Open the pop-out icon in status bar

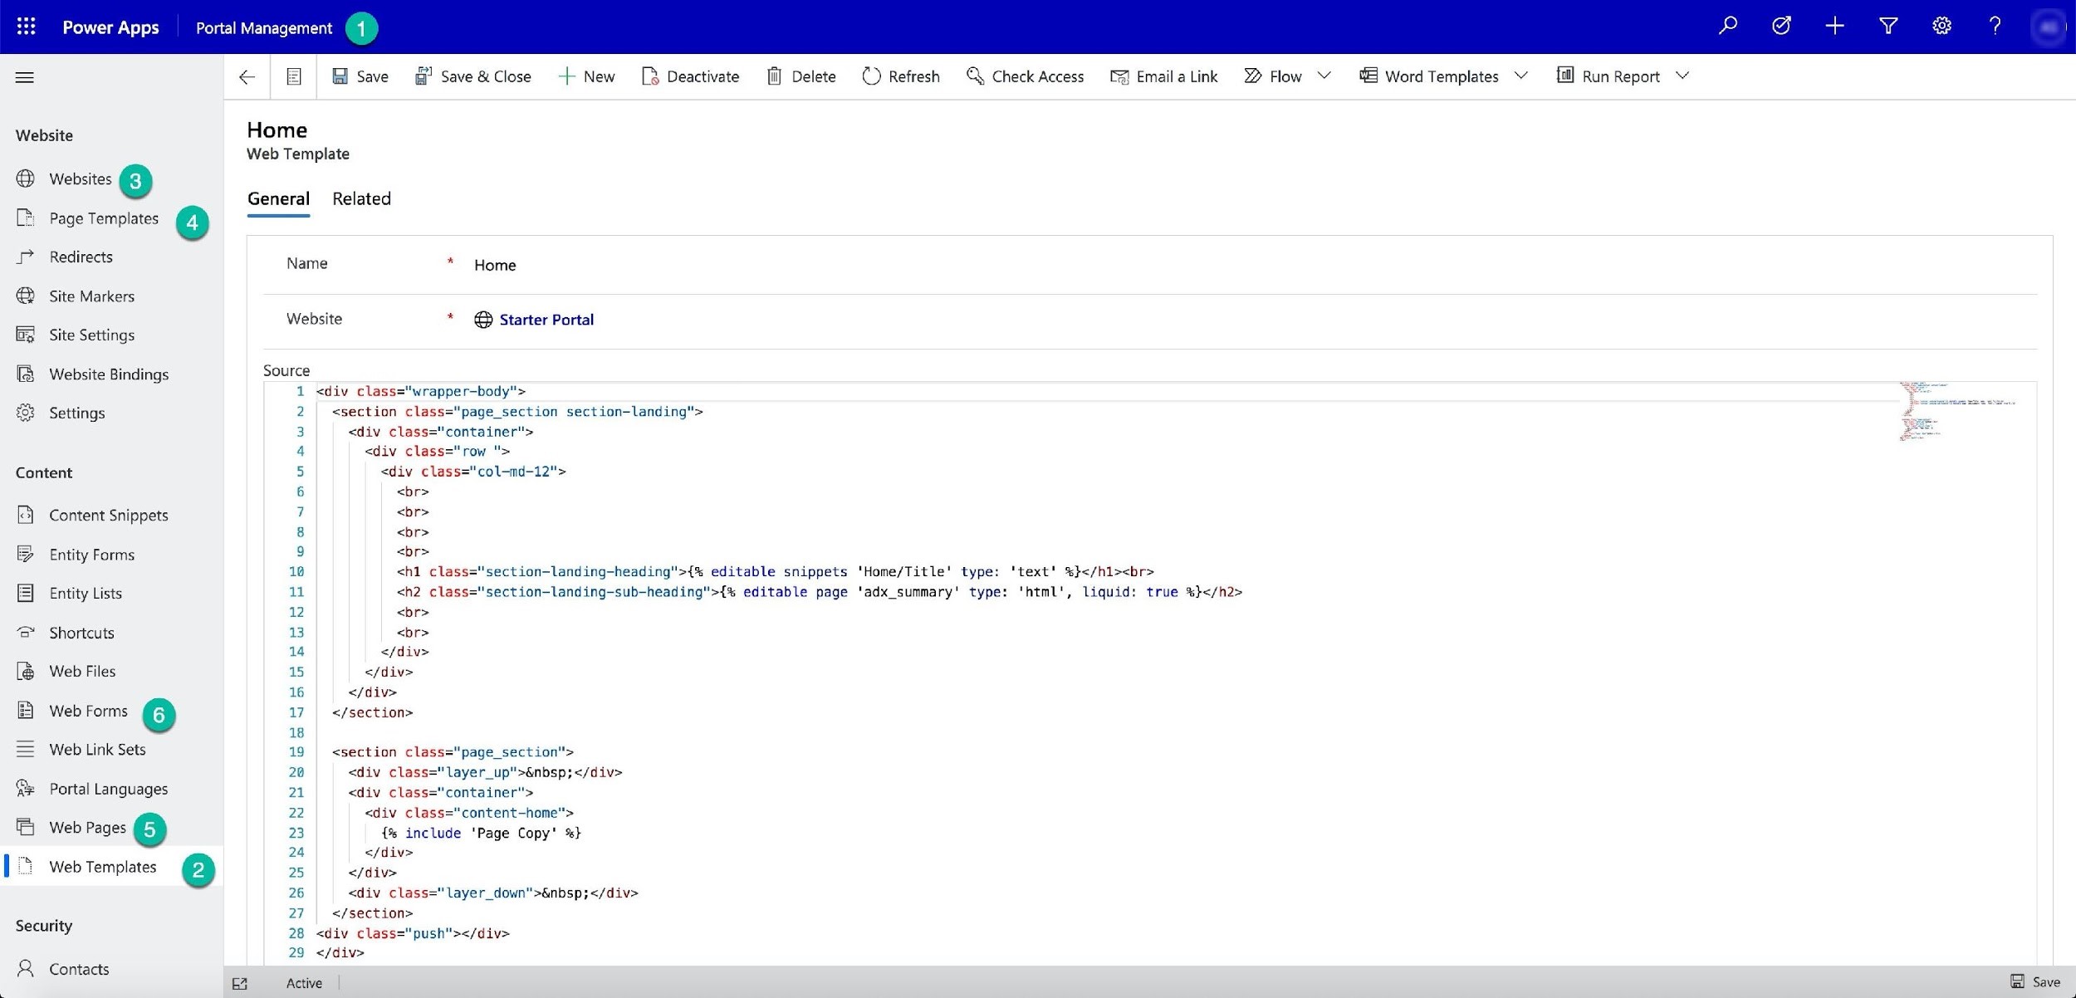(240, 983)
